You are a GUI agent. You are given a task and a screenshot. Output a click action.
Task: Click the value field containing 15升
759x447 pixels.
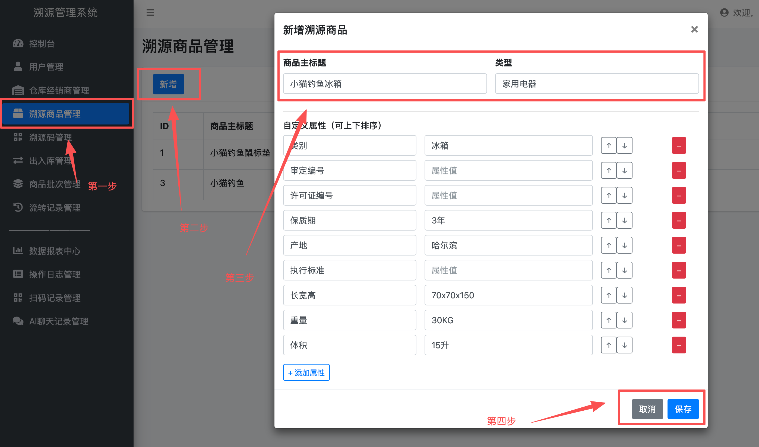508,346
